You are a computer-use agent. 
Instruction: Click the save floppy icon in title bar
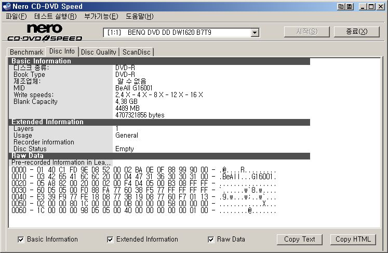(349, 7)
